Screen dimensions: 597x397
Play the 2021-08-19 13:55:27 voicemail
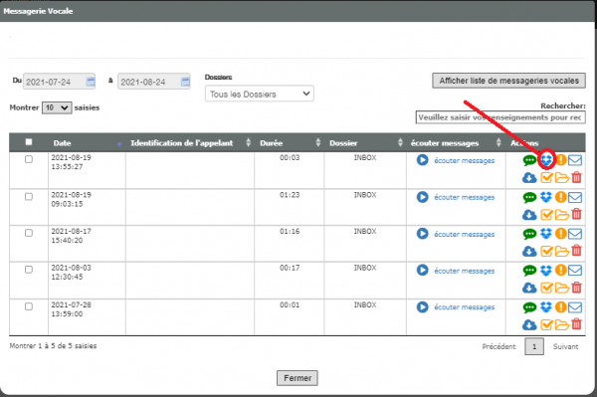point(422,160)
